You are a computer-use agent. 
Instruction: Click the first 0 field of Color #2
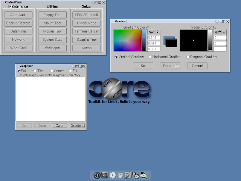pyautogui.click(x=220, y=38)
